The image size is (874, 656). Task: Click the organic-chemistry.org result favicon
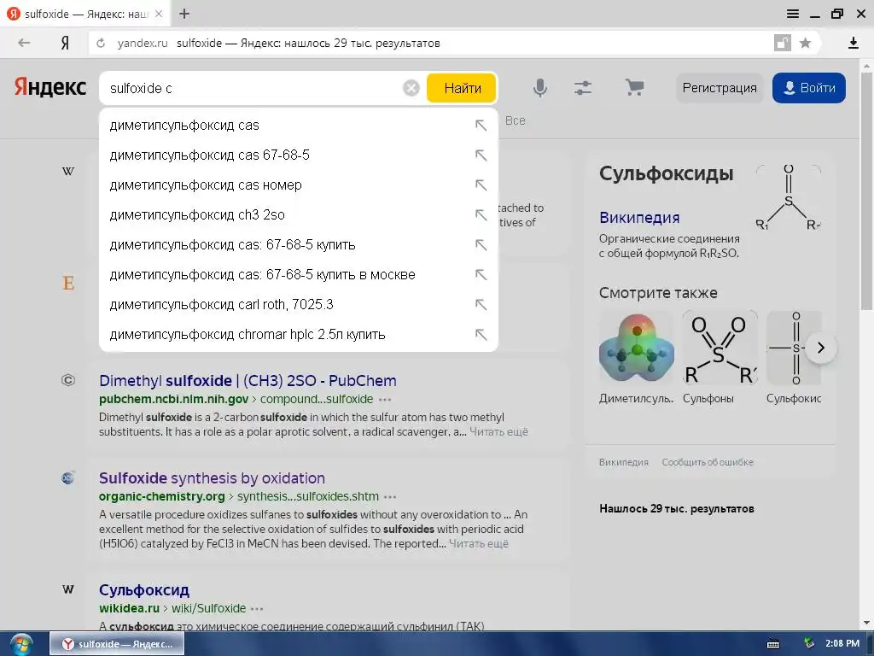pos(68,478)
